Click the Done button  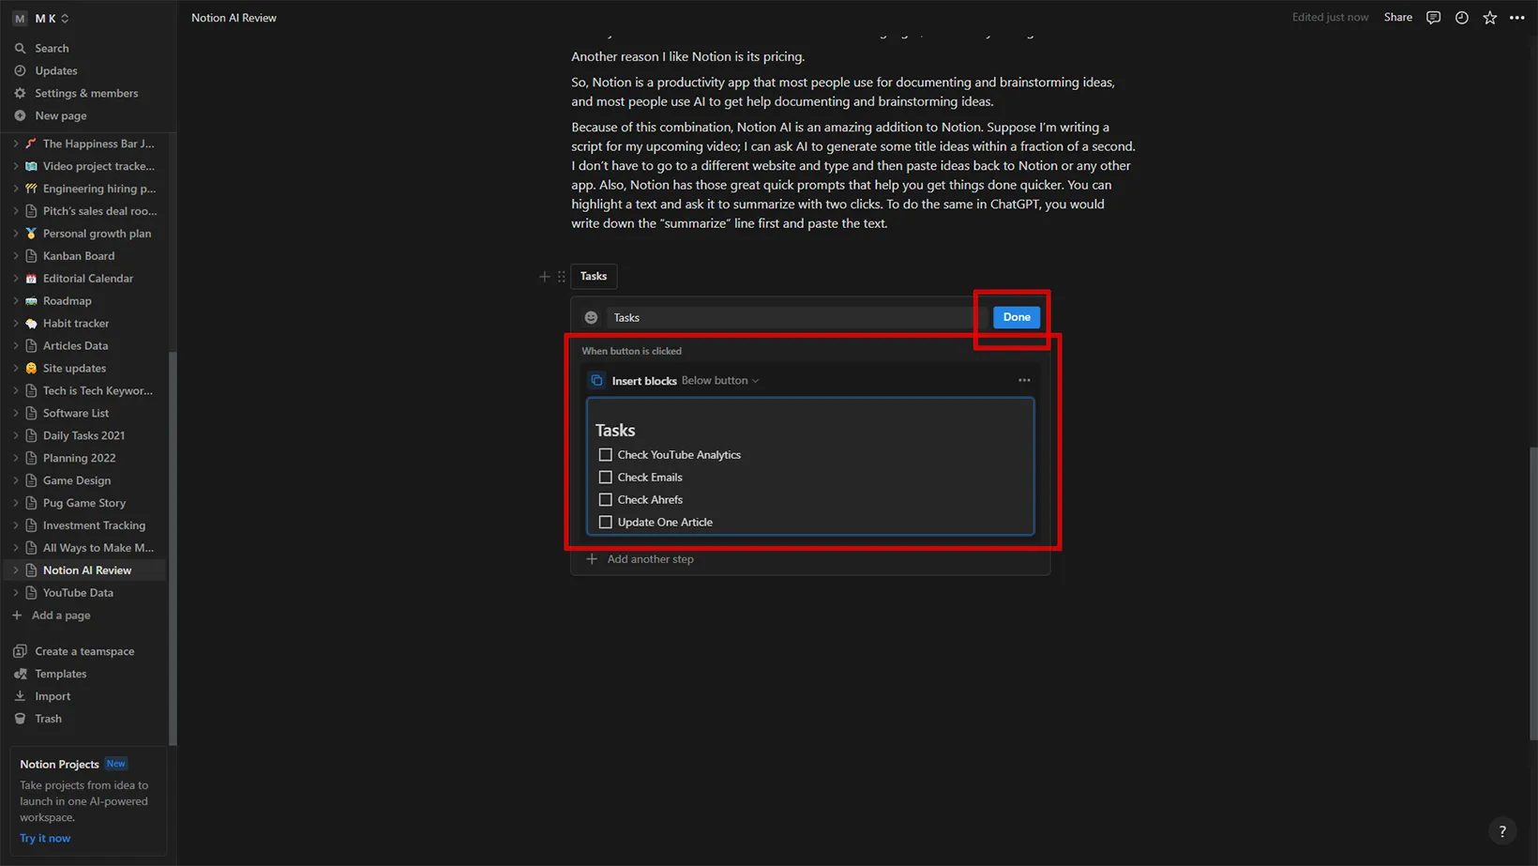(x=1017, y=317)
